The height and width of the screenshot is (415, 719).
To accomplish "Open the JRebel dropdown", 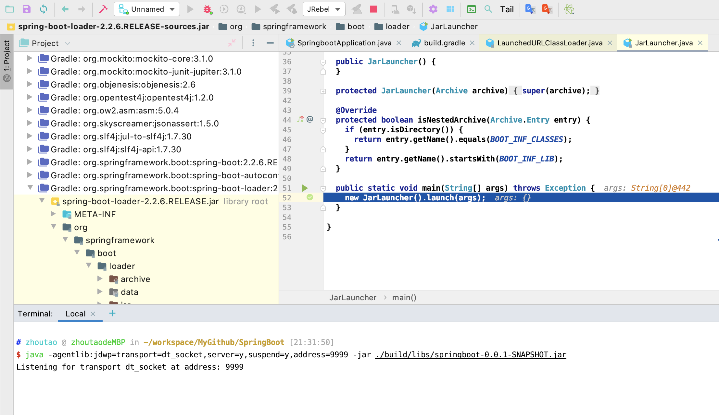I will coord(324,9).
